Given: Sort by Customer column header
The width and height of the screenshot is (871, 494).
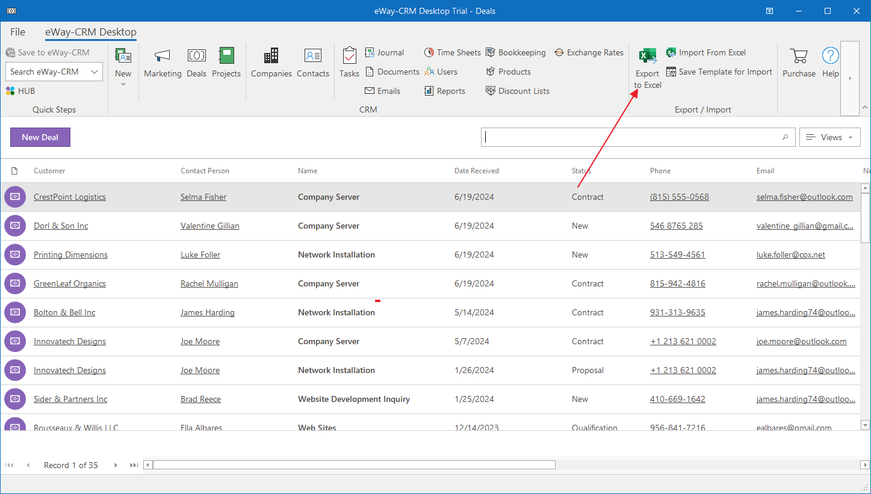Looking at the screenshot, I should click(49, 171).
